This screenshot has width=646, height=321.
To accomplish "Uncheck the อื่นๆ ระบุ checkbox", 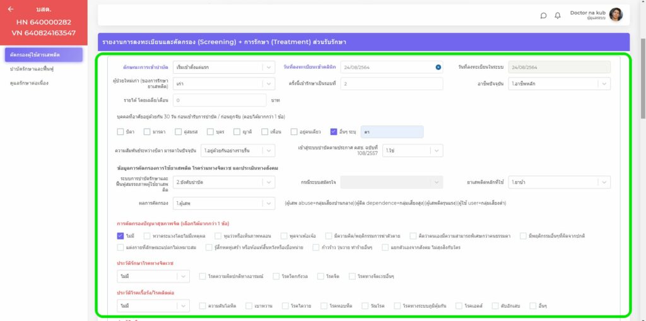I will (x=334, y=132).
